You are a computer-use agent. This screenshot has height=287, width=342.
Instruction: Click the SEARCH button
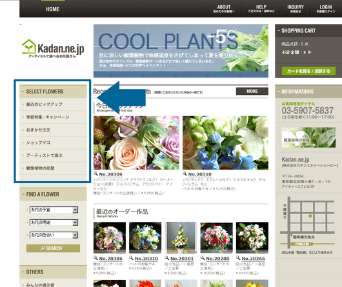click(x=53, y=248)
